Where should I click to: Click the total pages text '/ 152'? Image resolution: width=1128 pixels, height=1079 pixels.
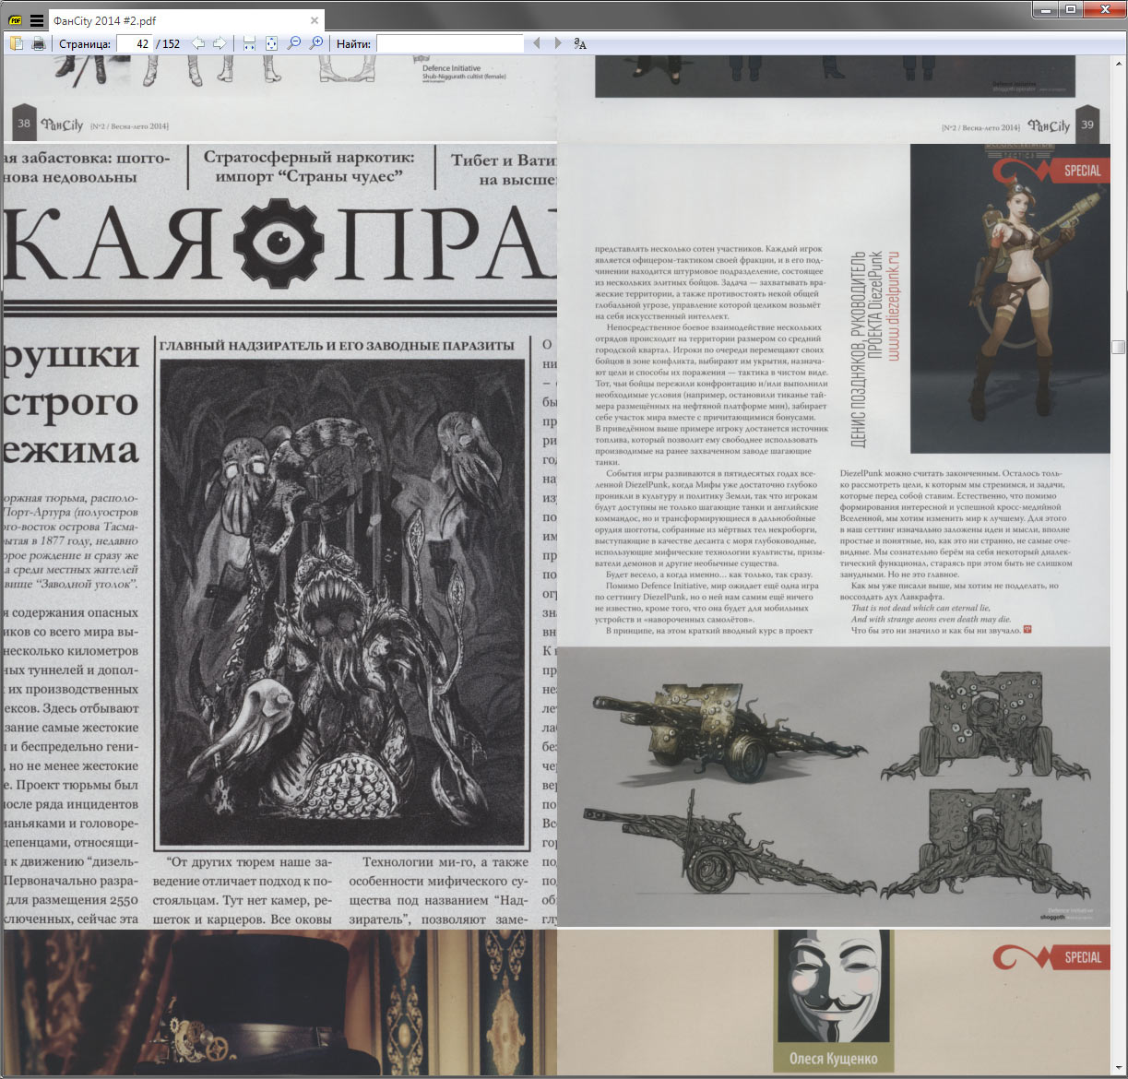coord(168,43)
